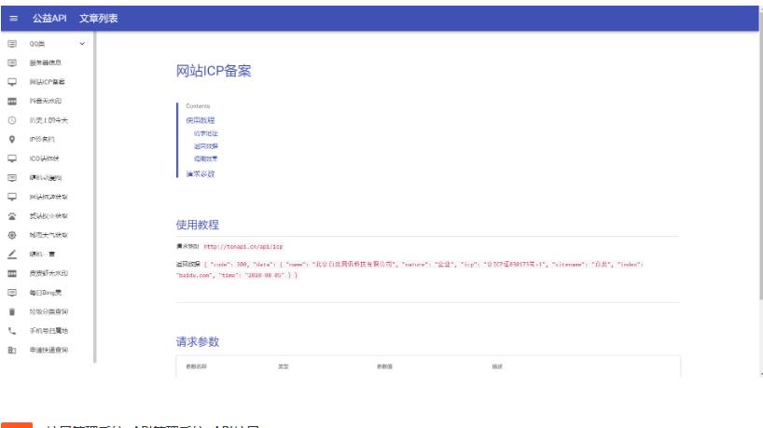The height and width of the screenshot is (428, 763).
Task: Click the JSON return data sample text
Action: click(x=409, y=269)
